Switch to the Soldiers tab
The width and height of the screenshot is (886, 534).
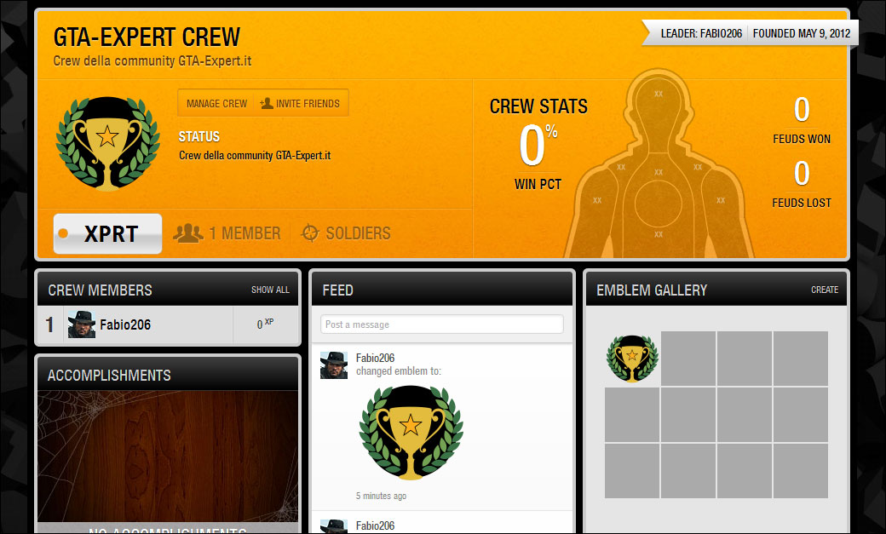(346, 233)
